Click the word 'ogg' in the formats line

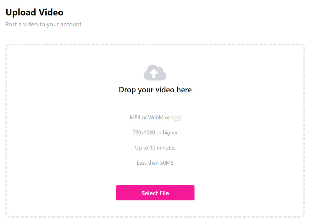(x=176, y=118)
